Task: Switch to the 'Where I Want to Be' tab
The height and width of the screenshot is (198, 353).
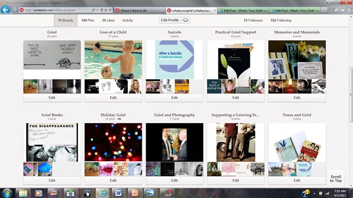Action: tap(140, 10)
